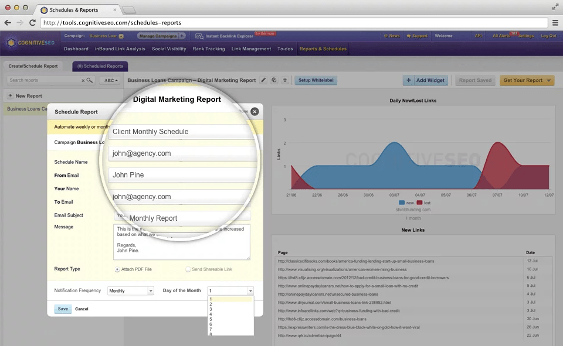
Task: Open inBound Link Analysis menu
Action: tap(120, 49)
